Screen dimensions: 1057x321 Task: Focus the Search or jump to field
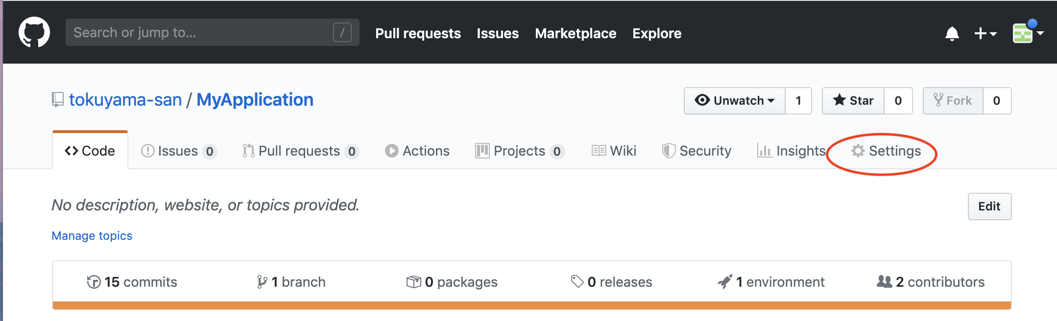(201, 33)
